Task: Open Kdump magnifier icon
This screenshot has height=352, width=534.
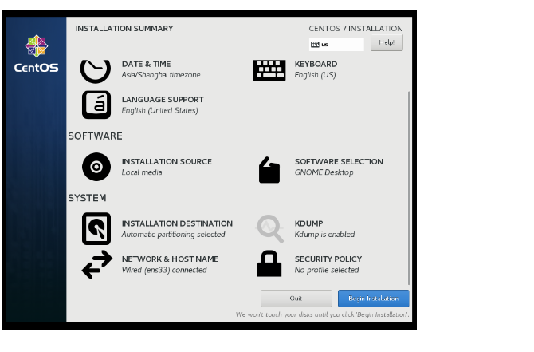Action: click(269, 228)
